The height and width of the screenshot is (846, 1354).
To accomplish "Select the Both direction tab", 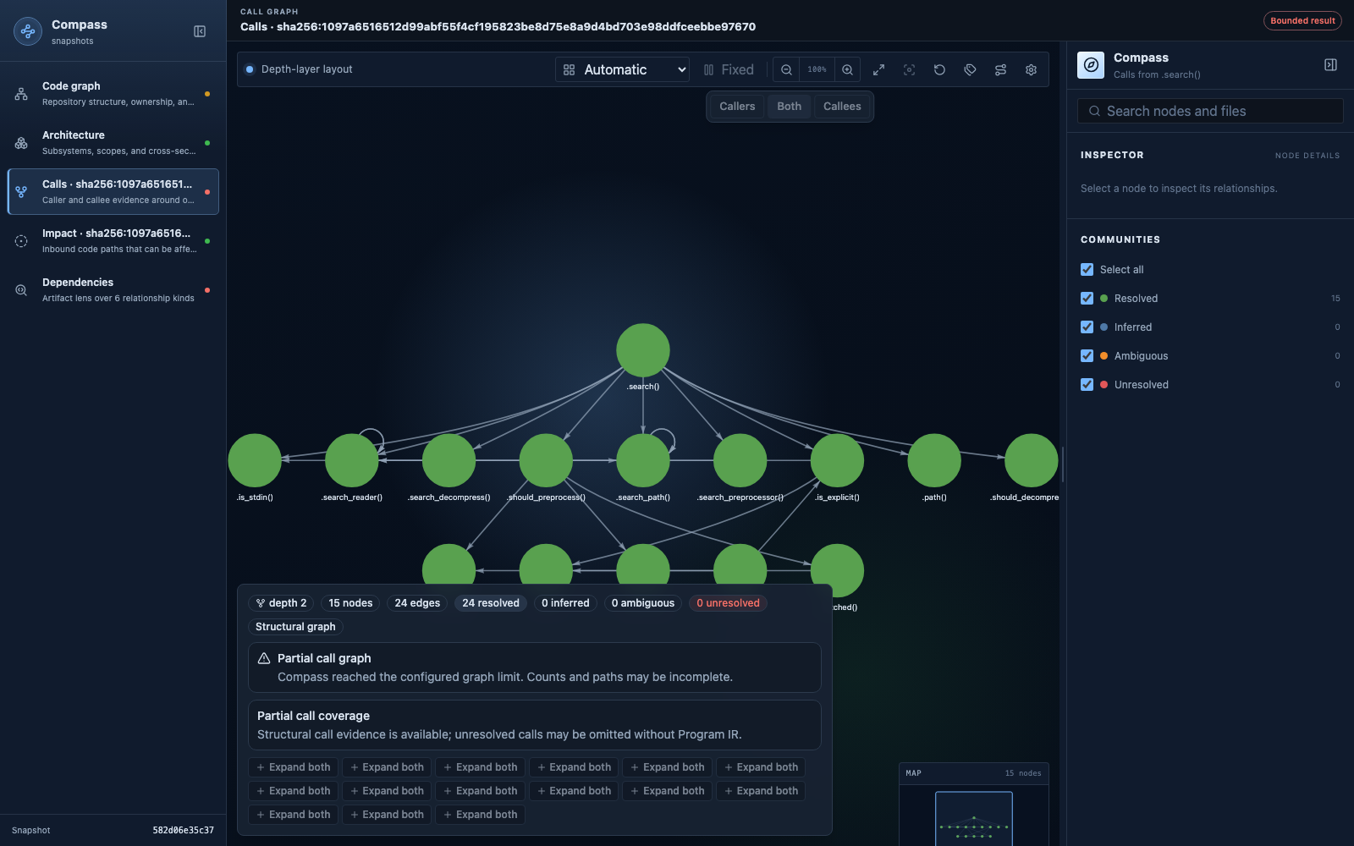I will pos(789,106).
